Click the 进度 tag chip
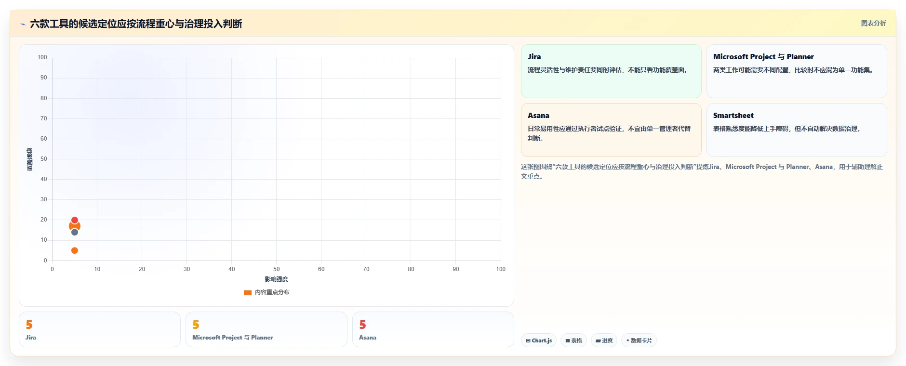The height and width of the screenshot is (366, 906). tap(604, 340)
